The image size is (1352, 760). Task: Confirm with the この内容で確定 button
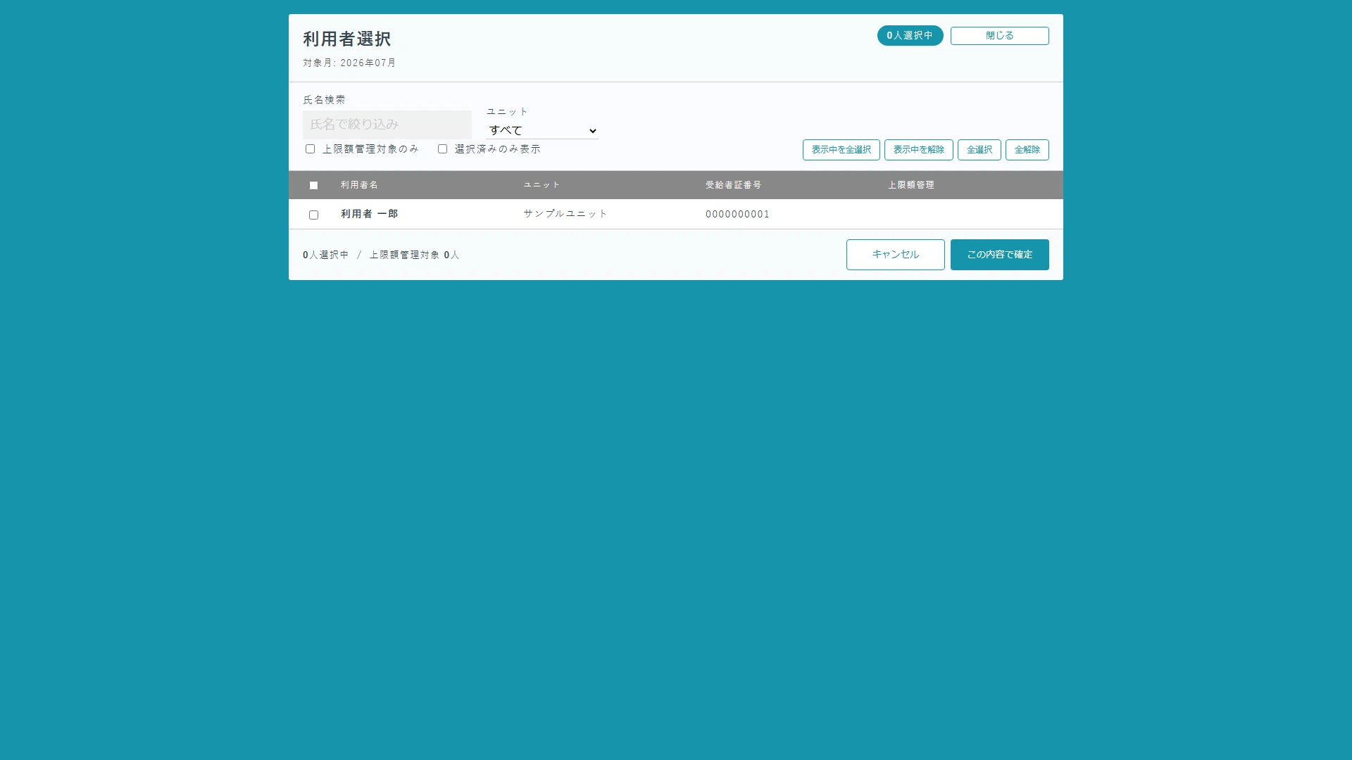[x=999, y=255]
